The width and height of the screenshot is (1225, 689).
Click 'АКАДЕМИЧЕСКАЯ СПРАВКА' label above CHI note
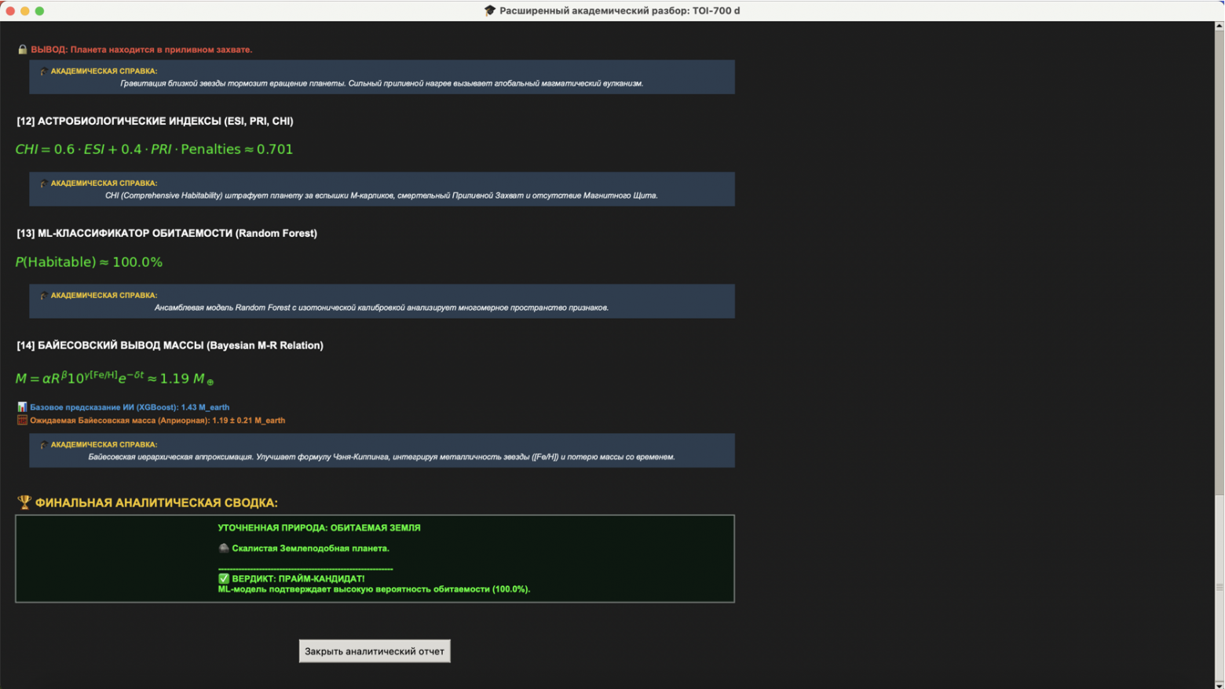[104, 184]
